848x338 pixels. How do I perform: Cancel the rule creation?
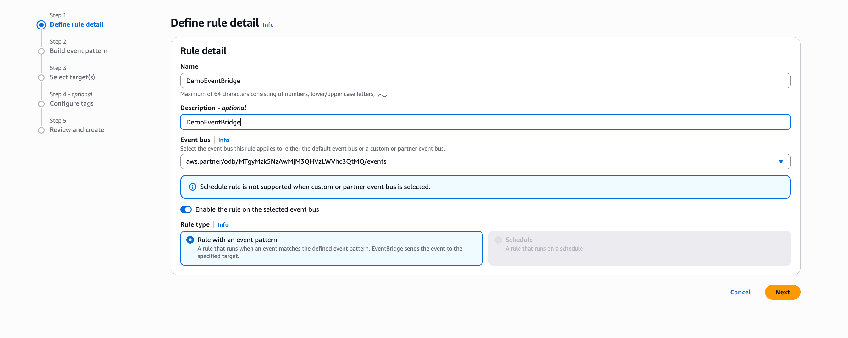(740, 292)
